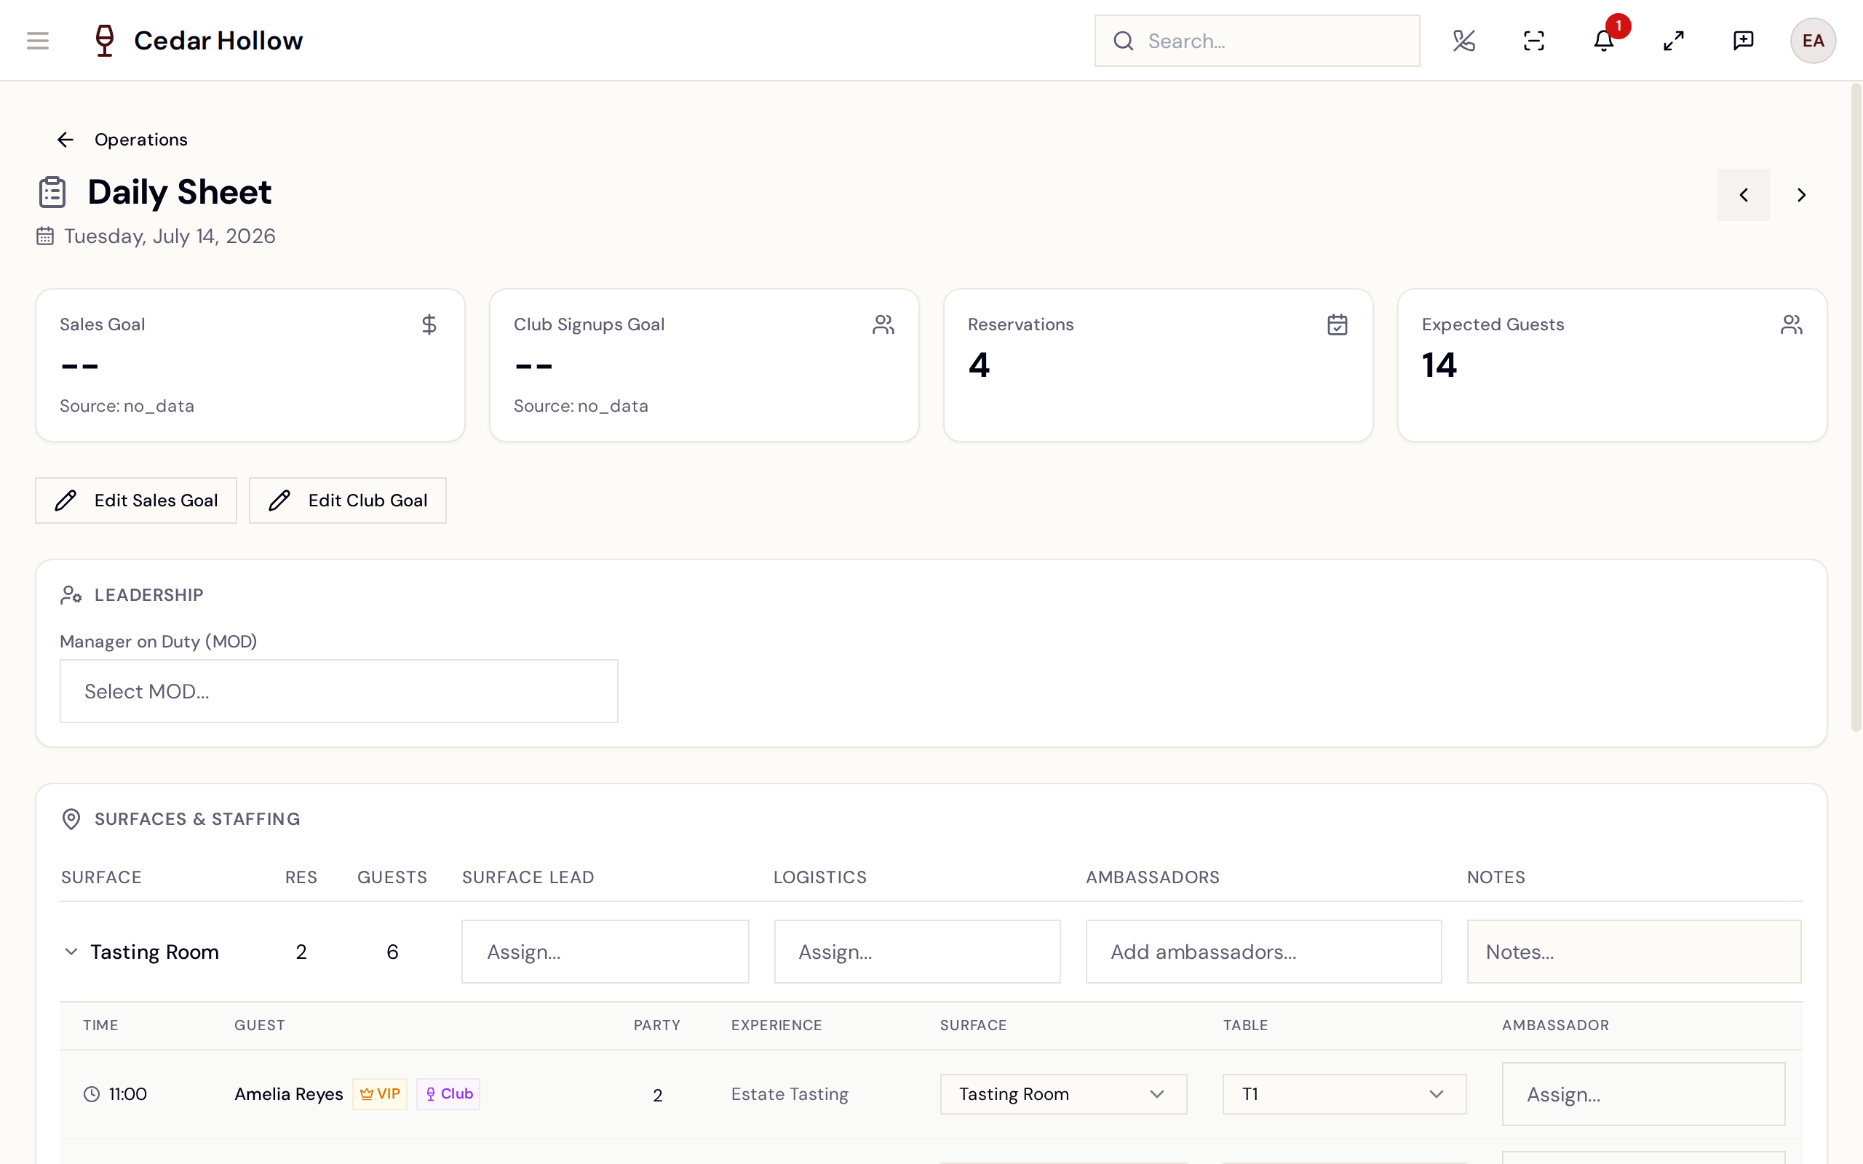1863x1164 pixels.
Task: Open Ambassador Assign field for Amelia Reyes
Action: [x=1644, y=1094]
